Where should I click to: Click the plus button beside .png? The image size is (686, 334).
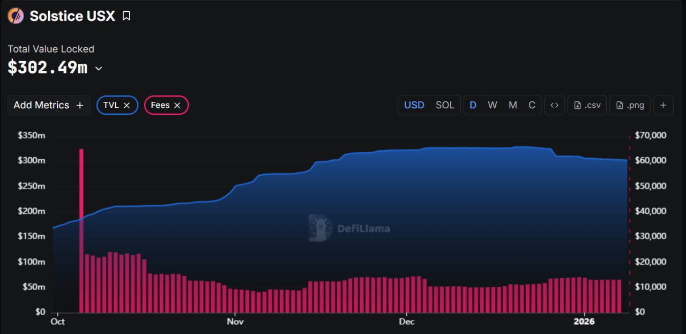tap(663, 105)
